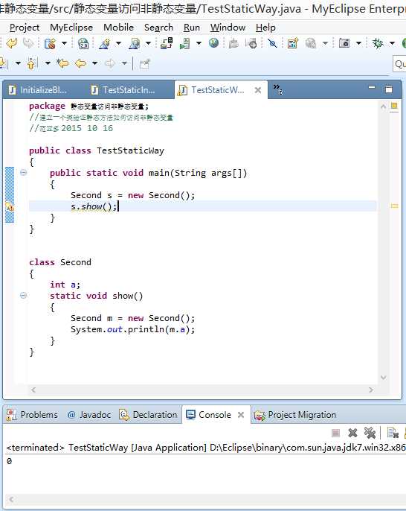Click the Quick Access search field
Image resolution: width=406 pixels, height=511 pixels.
tap(399, 64)
